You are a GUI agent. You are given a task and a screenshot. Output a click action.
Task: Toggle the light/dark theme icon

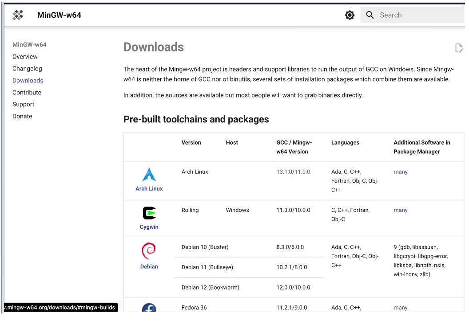click(350, 15)
